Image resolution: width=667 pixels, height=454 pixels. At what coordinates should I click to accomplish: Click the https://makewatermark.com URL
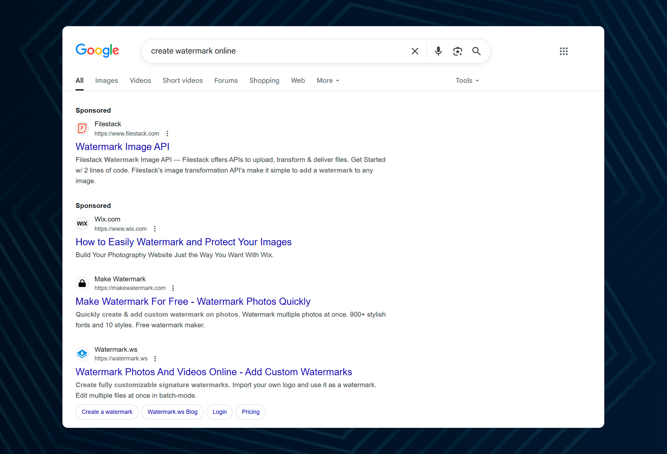(x=130, y=288)
